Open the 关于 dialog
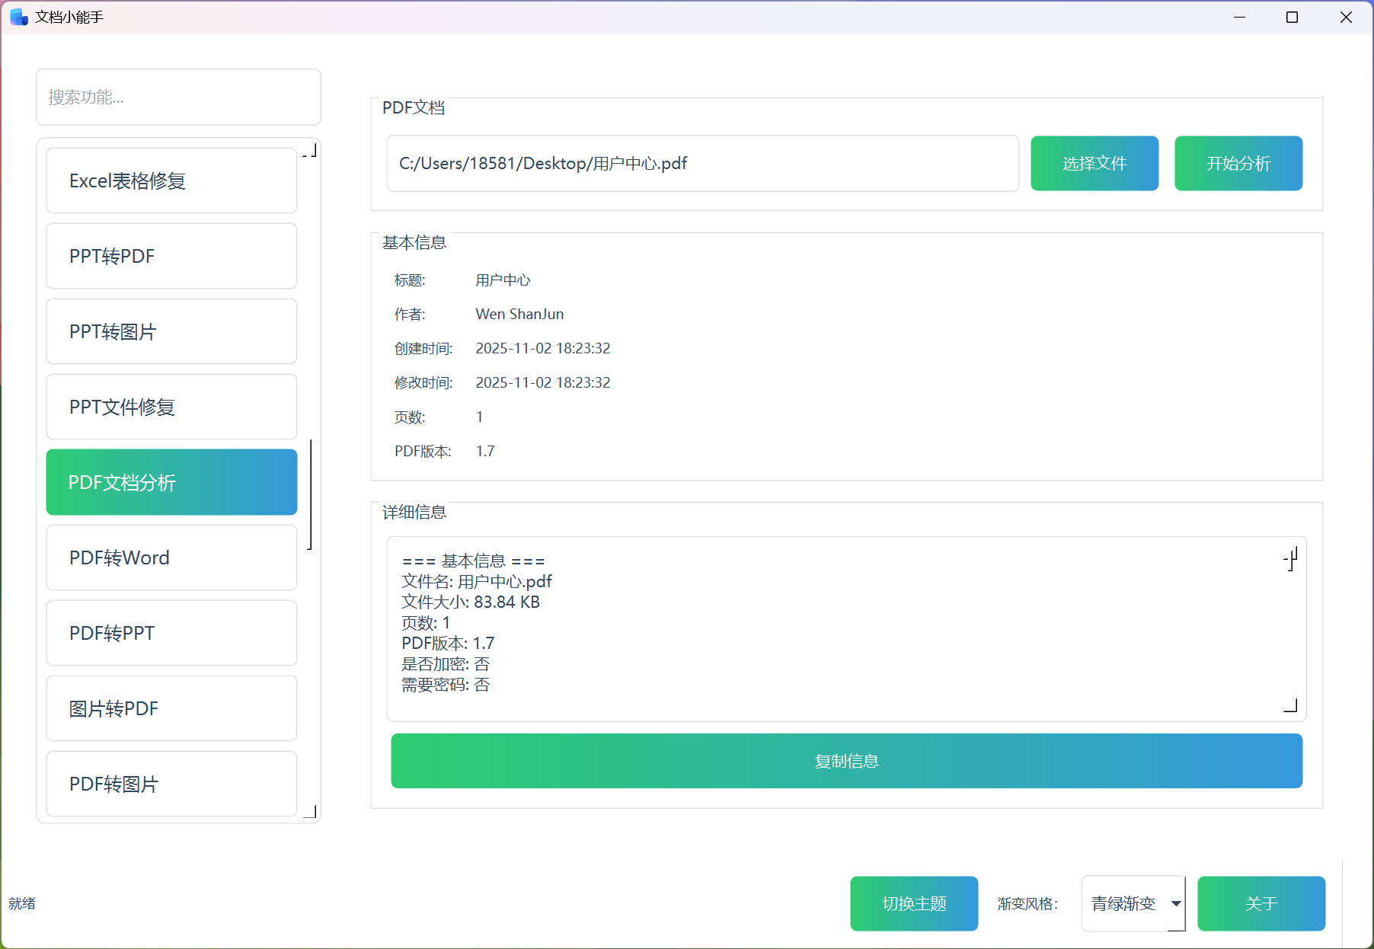The width and height of the screenshot is (1374, 949). click(x=1261, y=903)
